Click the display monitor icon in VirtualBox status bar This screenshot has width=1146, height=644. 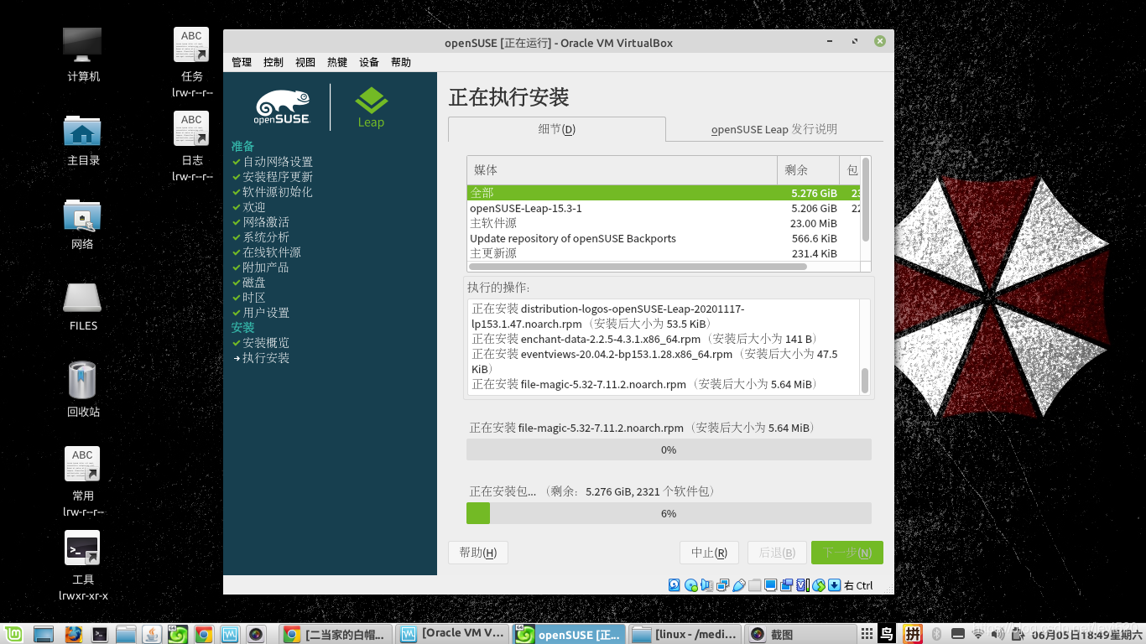[770, 585]
